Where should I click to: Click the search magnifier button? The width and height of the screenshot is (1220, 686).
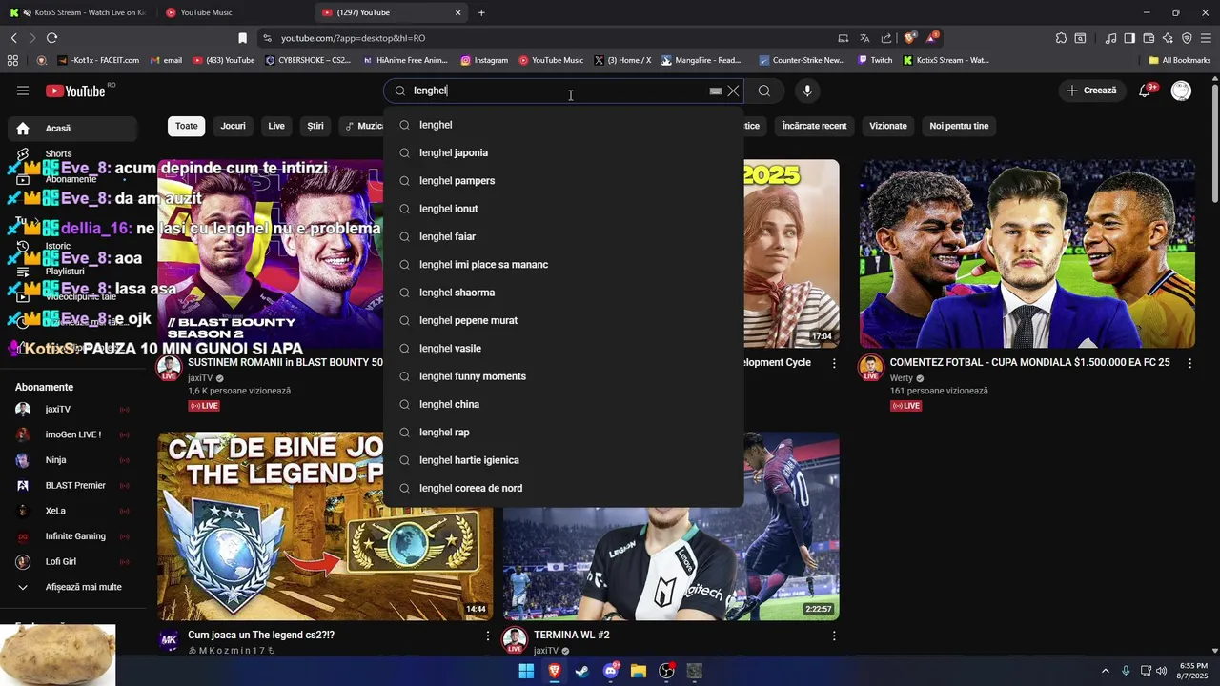point(764,91)
